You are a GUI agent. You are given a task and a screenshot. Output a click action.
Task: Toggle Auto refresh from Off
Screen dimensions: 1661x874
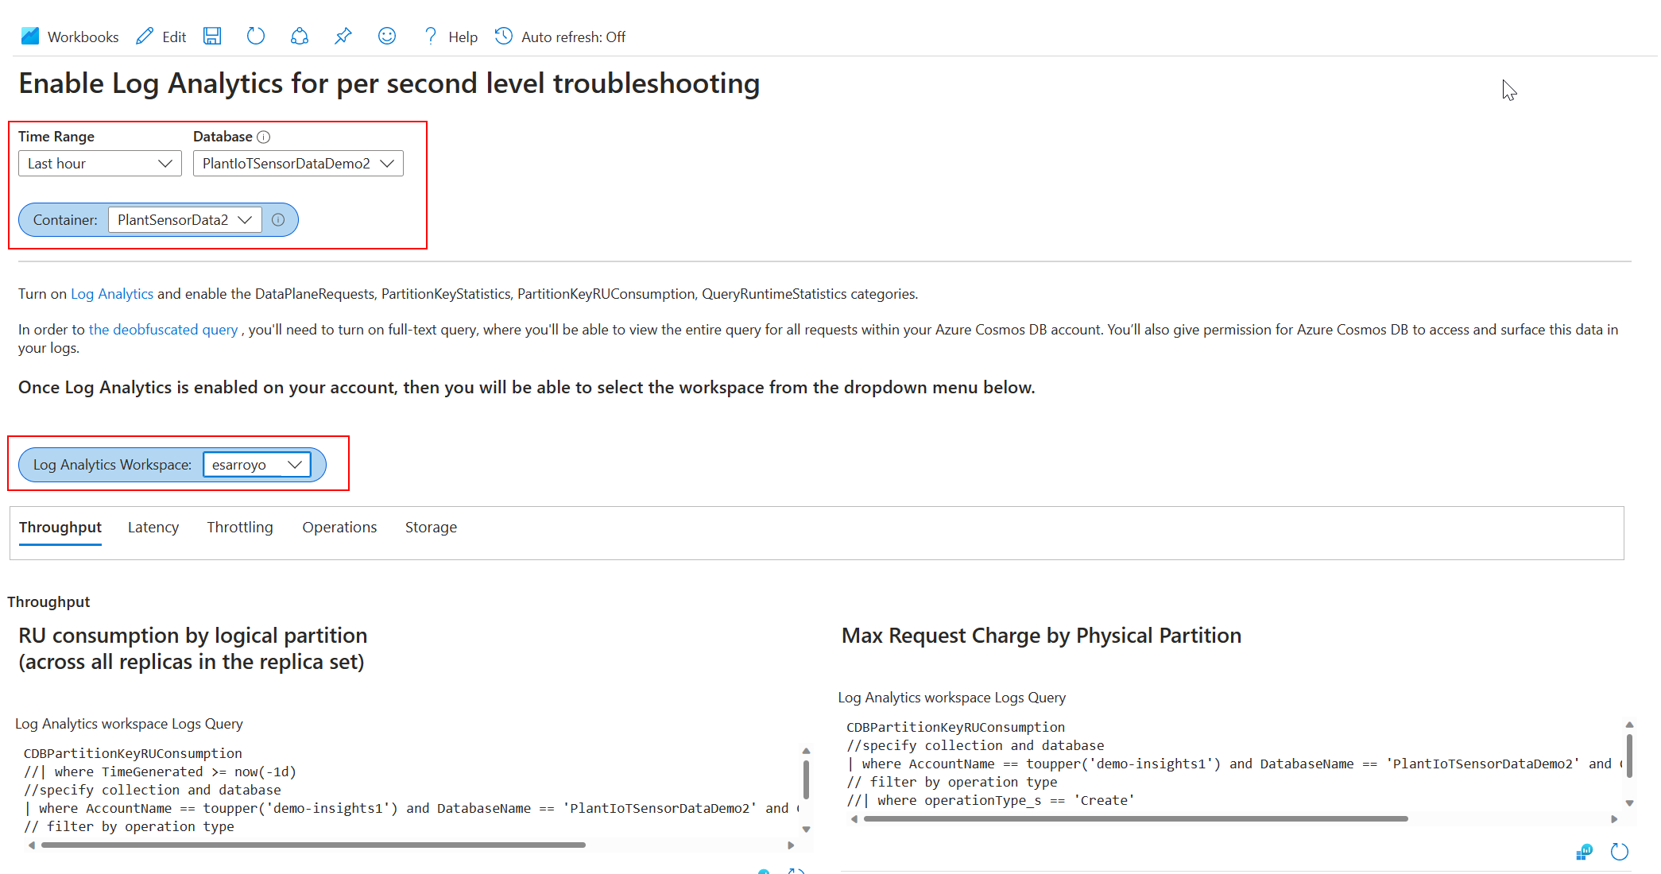[x=560, y=36]
